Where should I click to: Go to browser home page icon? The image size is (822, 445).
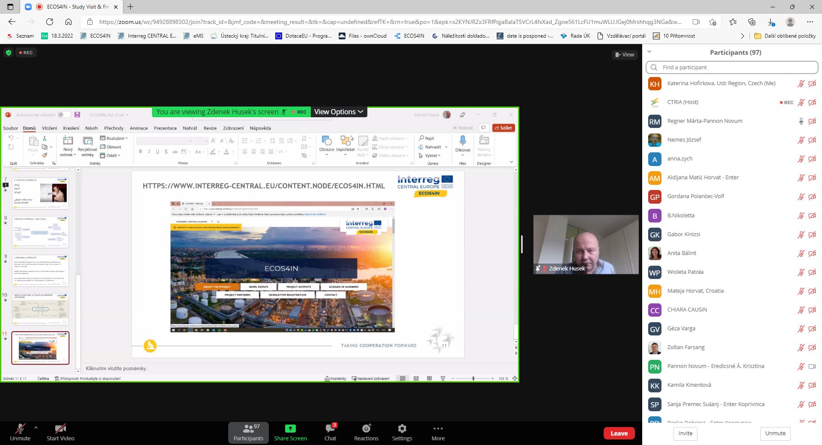pyautogui.click(x=68, y=22)
